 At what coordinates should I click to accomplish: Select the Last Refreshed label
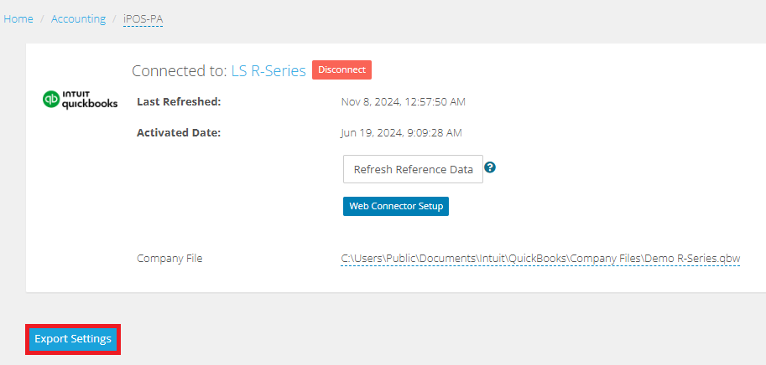pos(179,102)
